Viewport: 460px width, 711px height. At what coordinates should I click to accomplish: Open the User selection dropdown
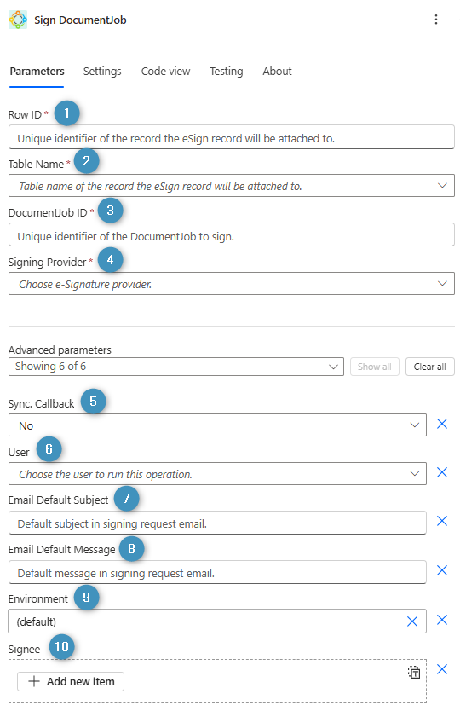tap(217, 474)
